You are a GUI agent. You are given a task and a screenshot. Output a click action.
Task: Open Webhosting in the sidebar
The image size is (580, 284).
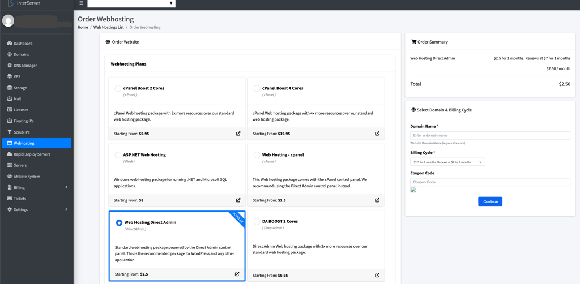click(x=37, y=143)
